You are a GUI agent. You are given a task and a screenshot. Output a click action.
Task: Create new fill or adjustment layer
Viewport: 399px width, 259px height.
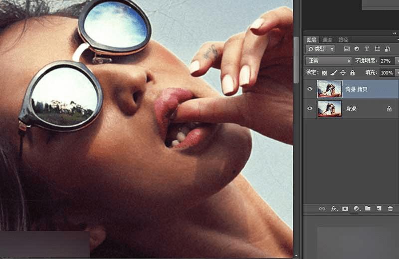pos(357,209)
